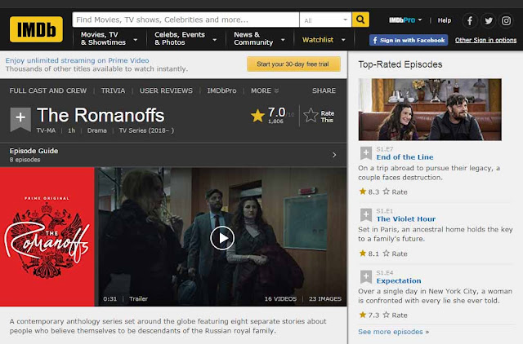Expand the MORE dropdown

265,90
